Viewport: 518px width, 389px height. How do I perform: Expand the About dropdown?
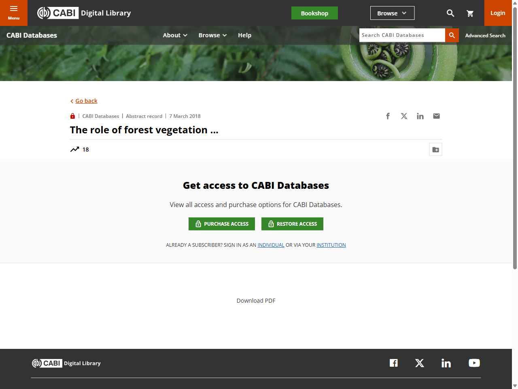175,35
